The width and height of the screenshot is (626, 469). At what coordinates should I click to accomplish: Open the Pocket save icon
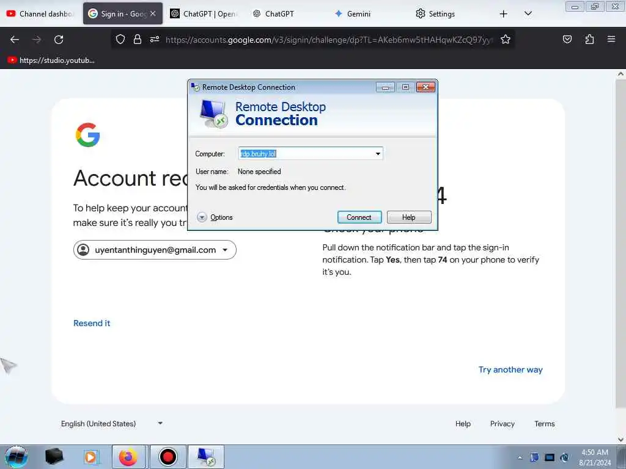tap(567, 39)
